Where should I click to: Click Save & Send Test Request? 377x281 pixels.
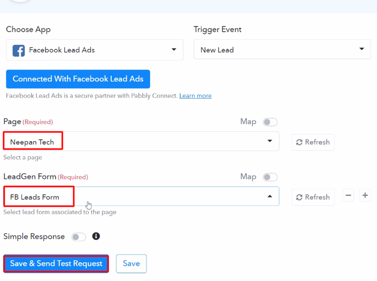pyautogui.click(x=56, y=263)
